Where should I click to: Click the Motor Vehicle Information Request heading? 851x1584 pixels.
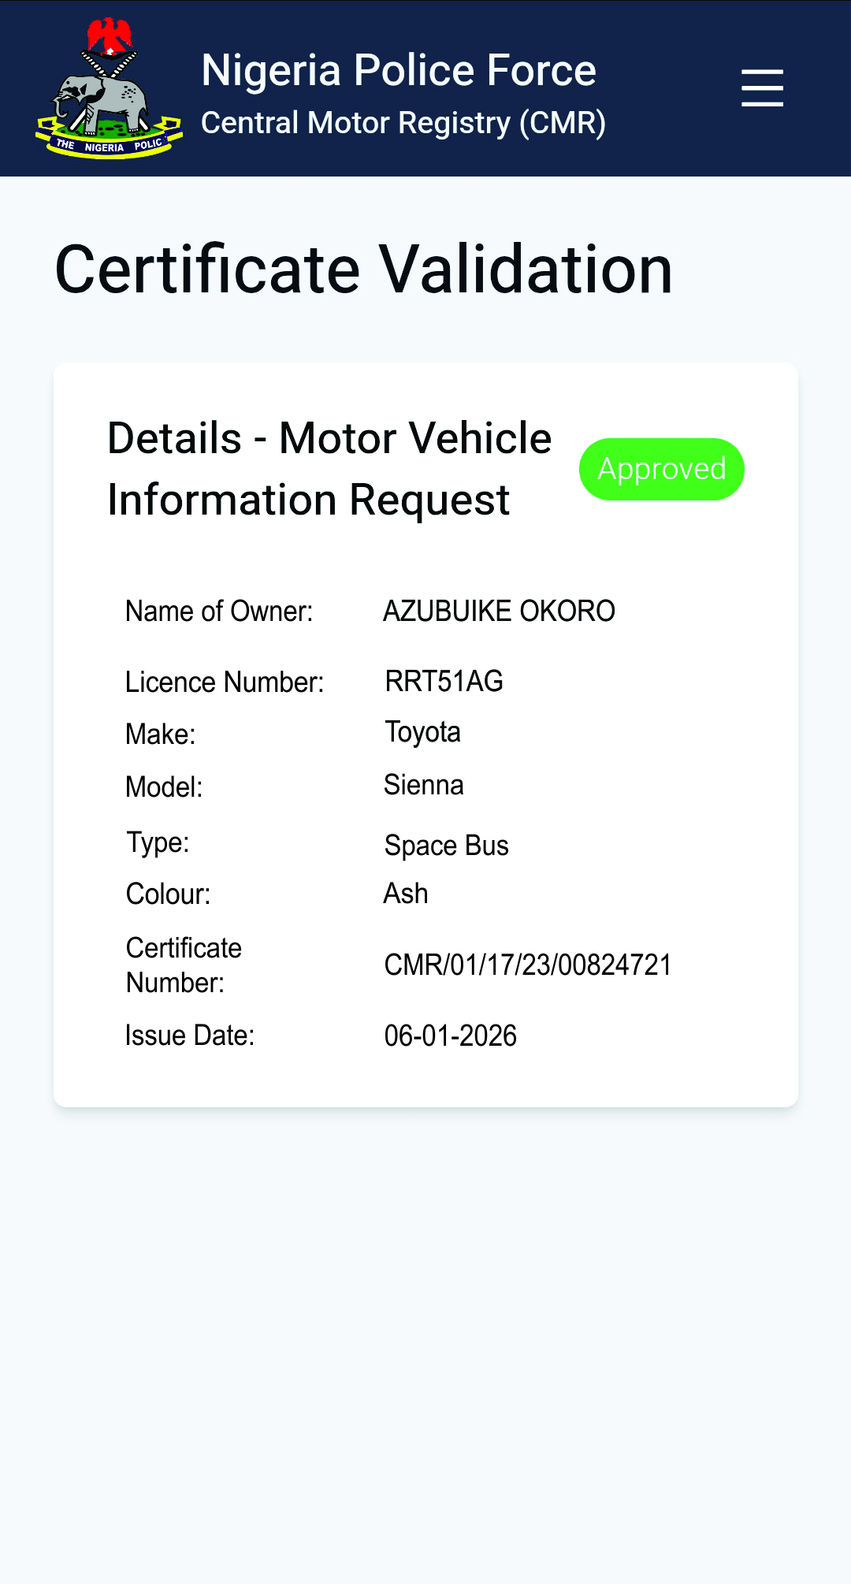pyautogui.click(x=329, y=469)
